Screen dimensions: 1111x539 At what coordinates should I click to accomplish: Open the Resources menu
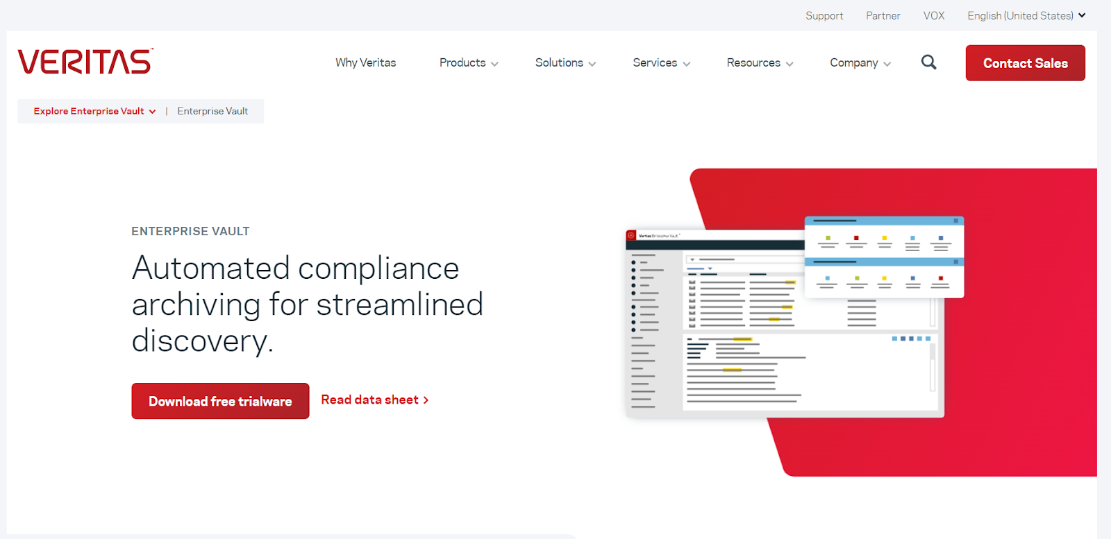760,62
